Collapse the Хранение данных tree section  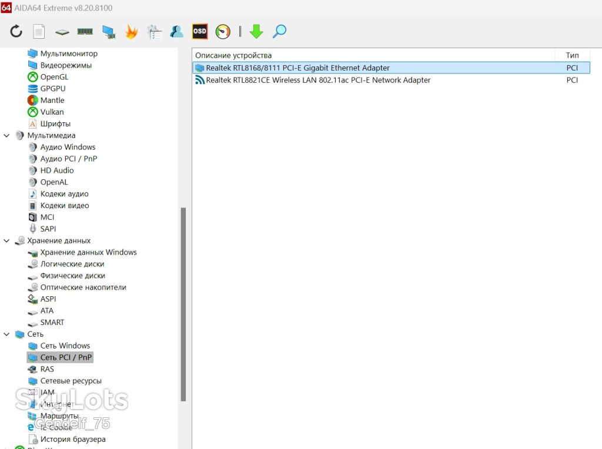point(6,240)
